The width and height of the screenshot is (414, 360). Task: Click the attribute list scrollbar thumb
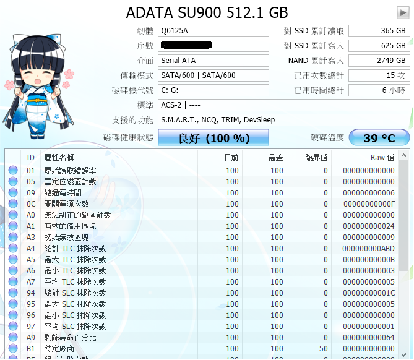click(403, 215)
